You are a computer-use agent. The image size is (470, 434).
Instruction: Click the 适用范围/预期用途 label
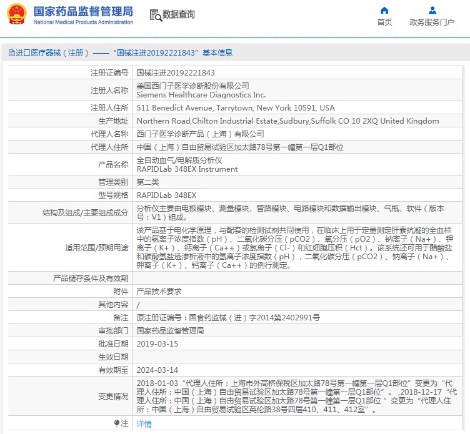[x=96, y=248]
